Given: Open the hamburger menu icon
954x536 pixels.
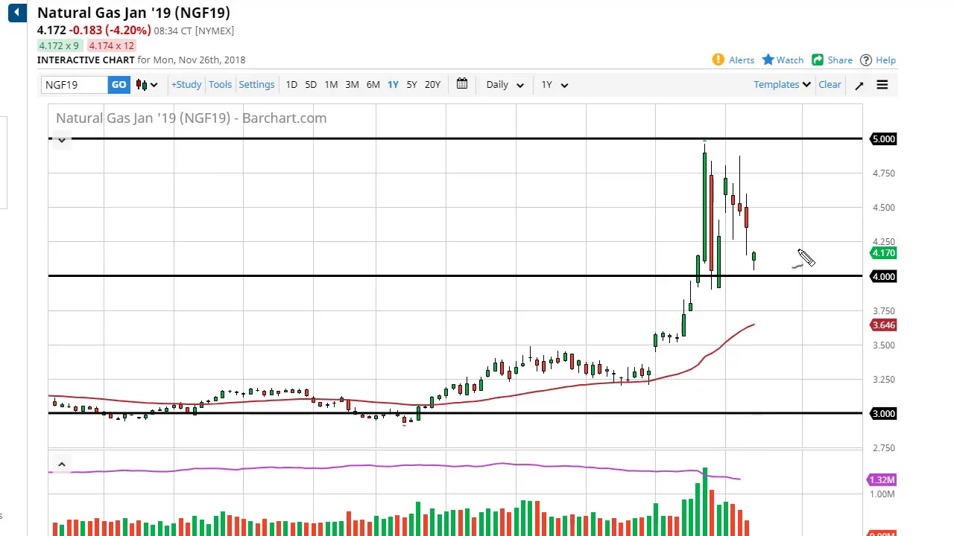Looking at the screenshot, I should click(x=882, y=85).
